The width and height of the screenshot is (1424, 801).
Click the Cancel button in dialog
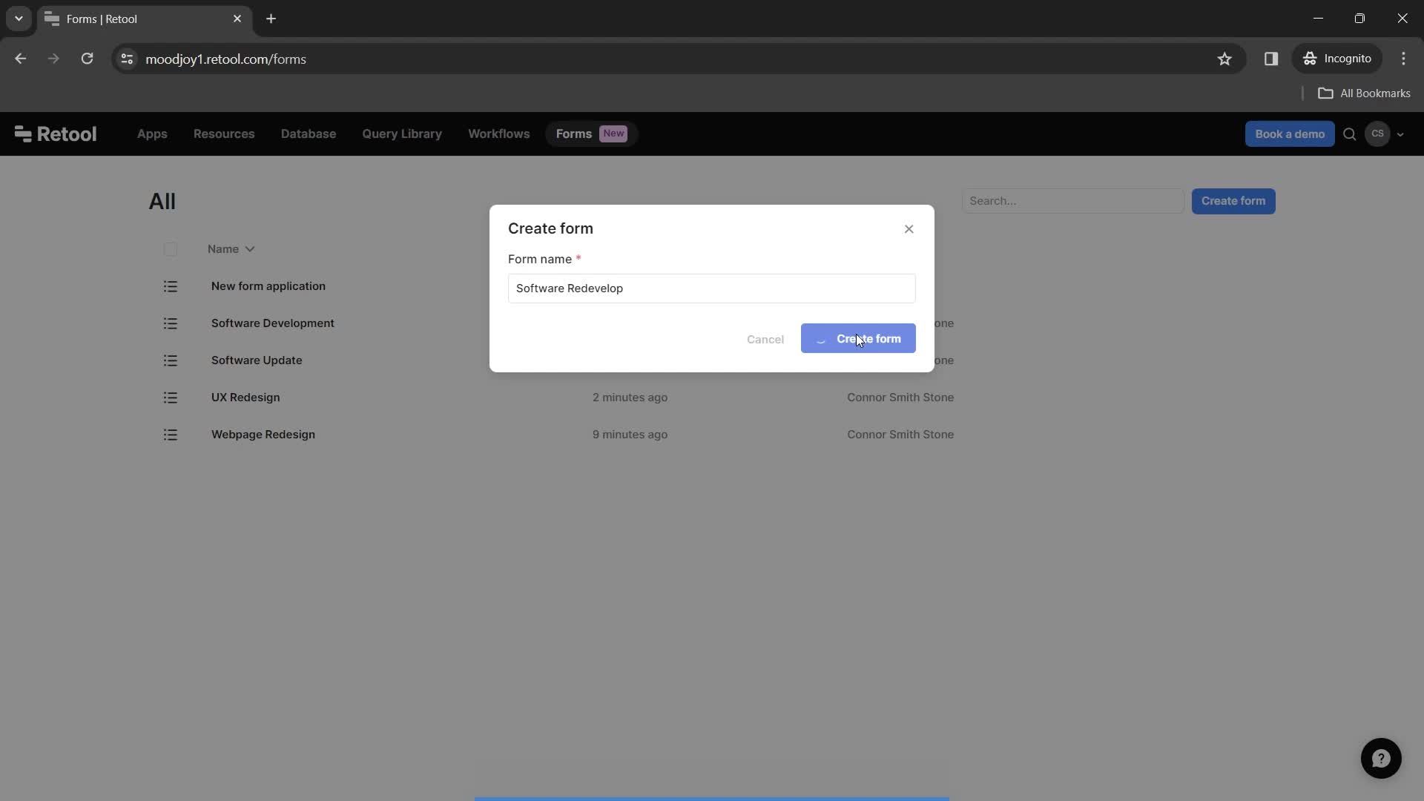tap(766, 338)
